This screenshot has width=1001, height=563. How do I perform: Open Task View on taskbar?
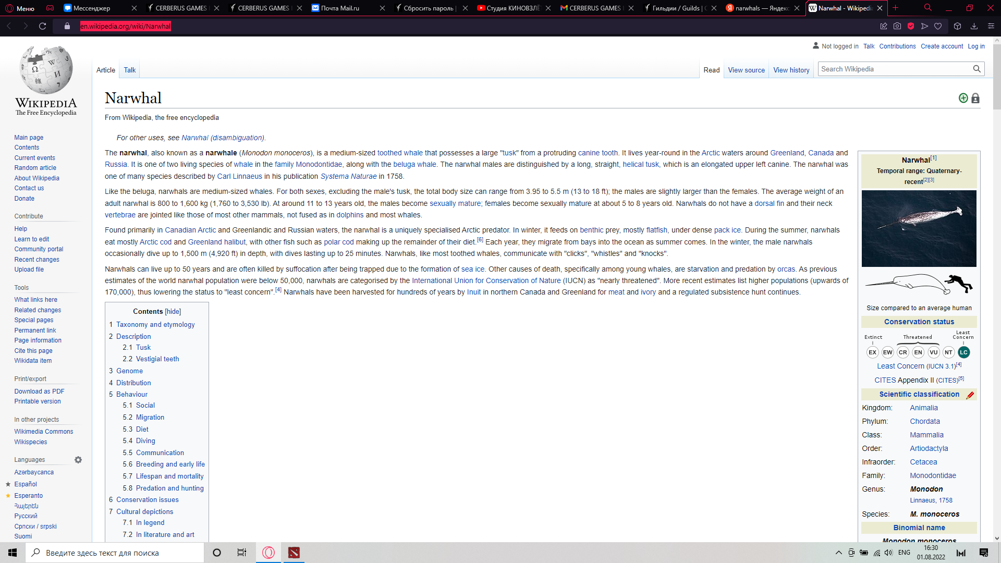[242, 553]
